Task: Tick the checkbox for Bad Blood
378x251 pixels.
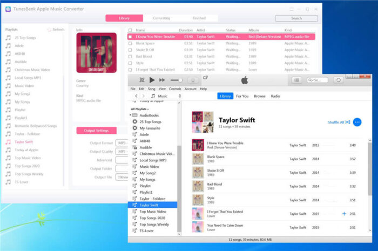Action: 130,56
